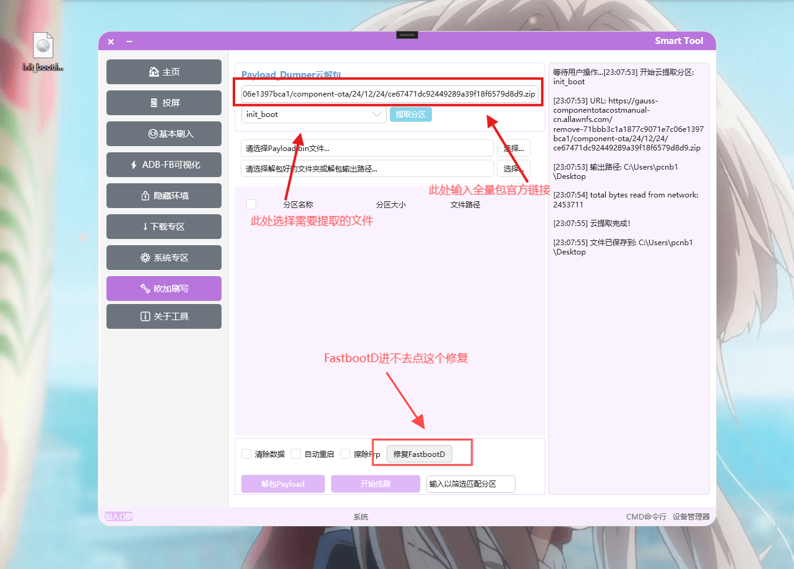Screen dimensions: 794x569
Task: Click the lightning icon beside ADB-FB可视化
Action: pos(134,165)
